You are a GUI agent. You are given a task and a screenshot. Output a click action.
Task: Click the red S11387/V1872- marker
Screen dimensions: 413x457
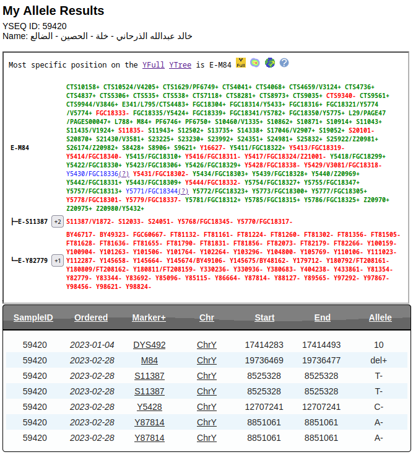point(90,221)
